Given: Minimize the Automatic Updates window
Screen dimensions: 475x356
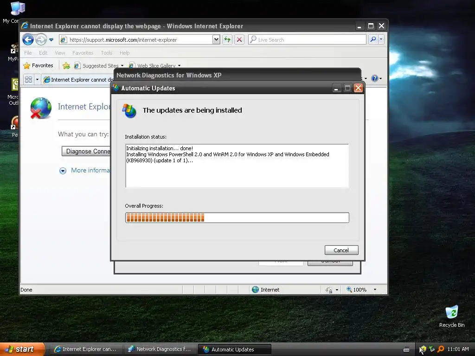Looking at the screenshot, I should (x=336, y=88).
